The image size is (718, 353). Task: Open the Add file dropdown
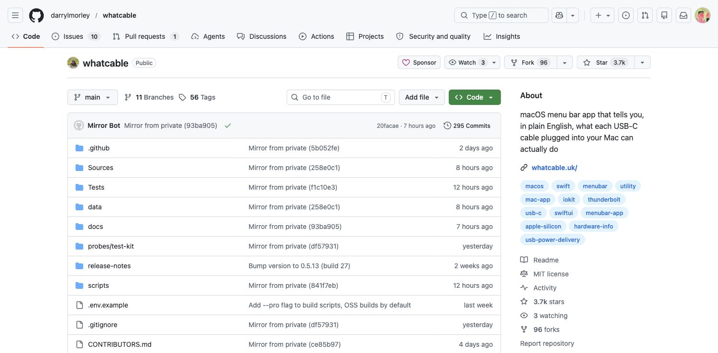click(422, 97)
